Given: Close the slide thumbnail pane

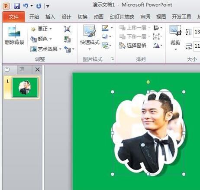Looking at the screenshot, I should click(x=38, y=69).
